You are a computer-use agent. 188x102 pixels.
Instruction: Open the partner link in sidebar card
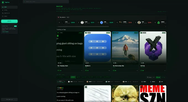pyautogui.click(x=5, y=32)
